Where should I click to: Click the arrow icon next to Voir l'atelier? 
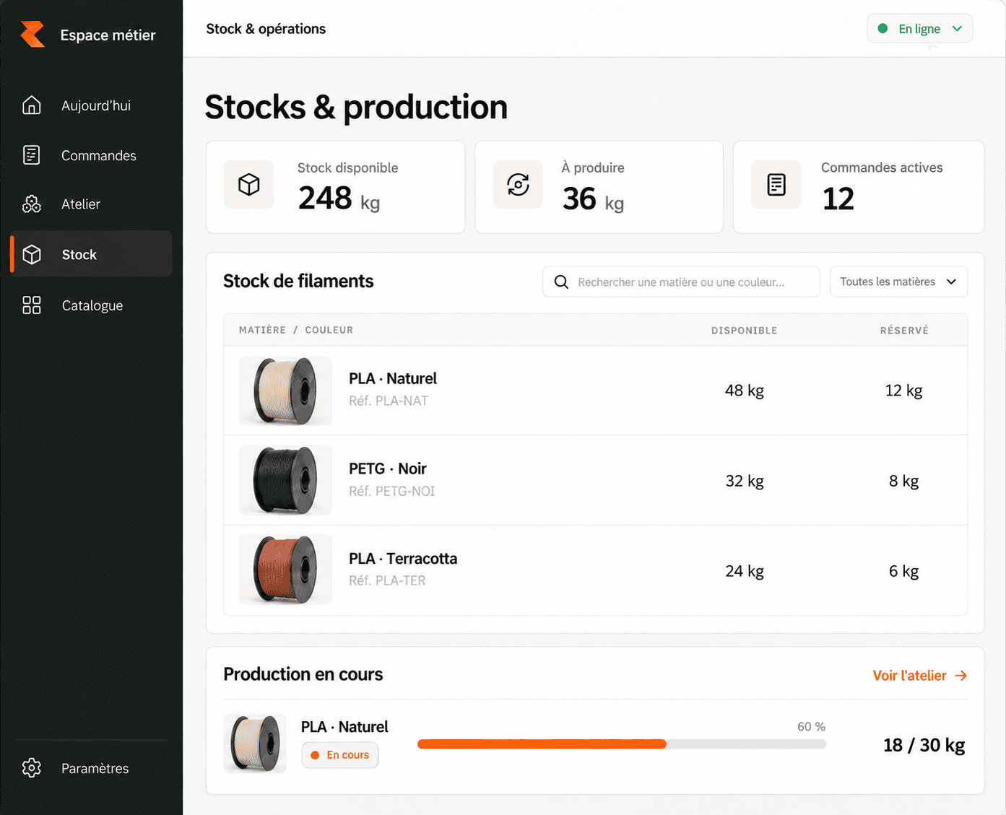pos(961,676)
